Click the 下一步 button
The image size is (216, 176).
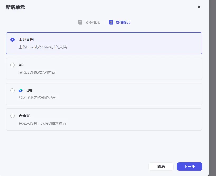tap(190, 166)
